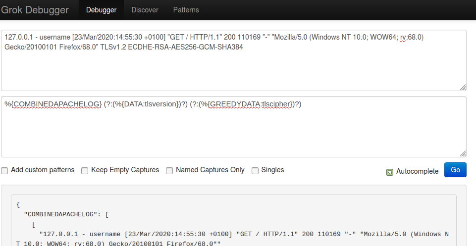Run the pattern with the Go button

click(455, 170)
